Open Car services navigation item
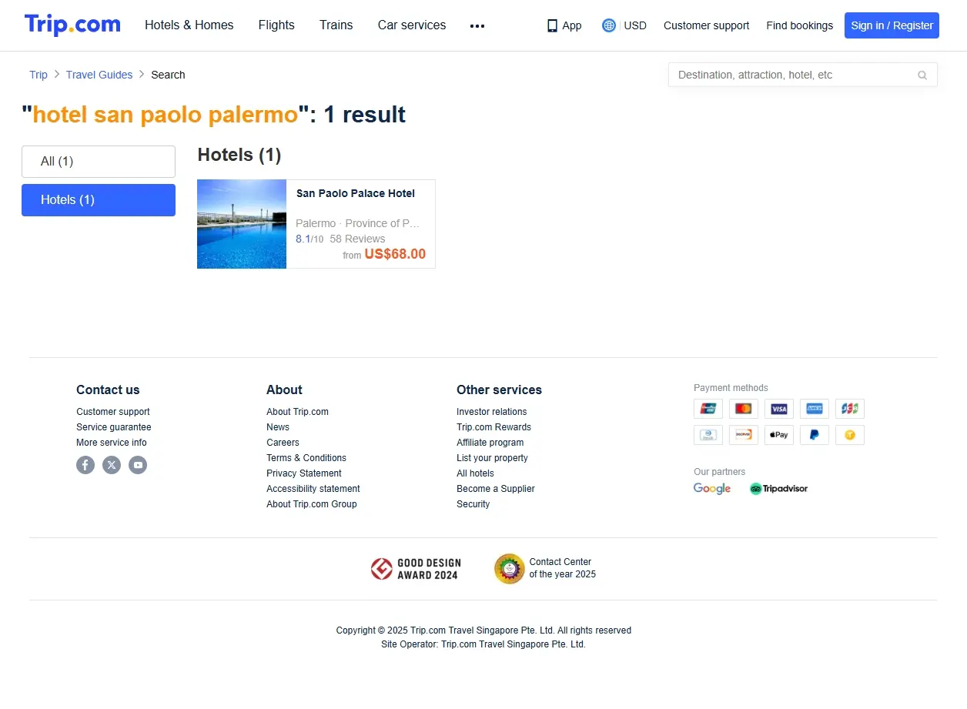The width and height of the screenshot is (967, 709). (x=412, y=25)
